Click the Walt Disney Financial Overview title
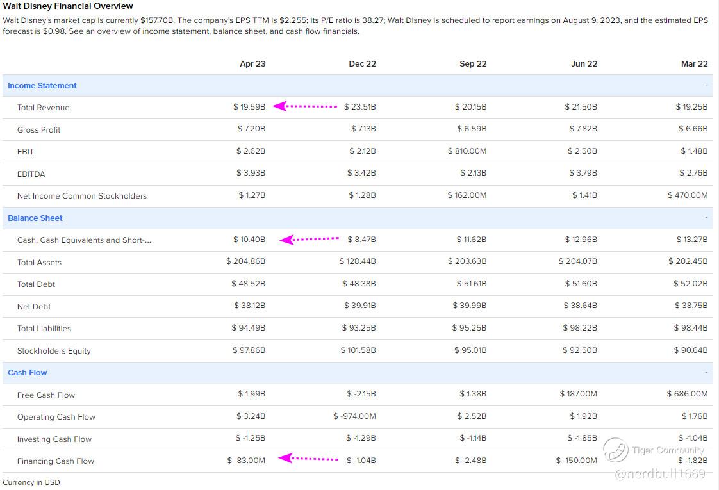 pos(68,6)
